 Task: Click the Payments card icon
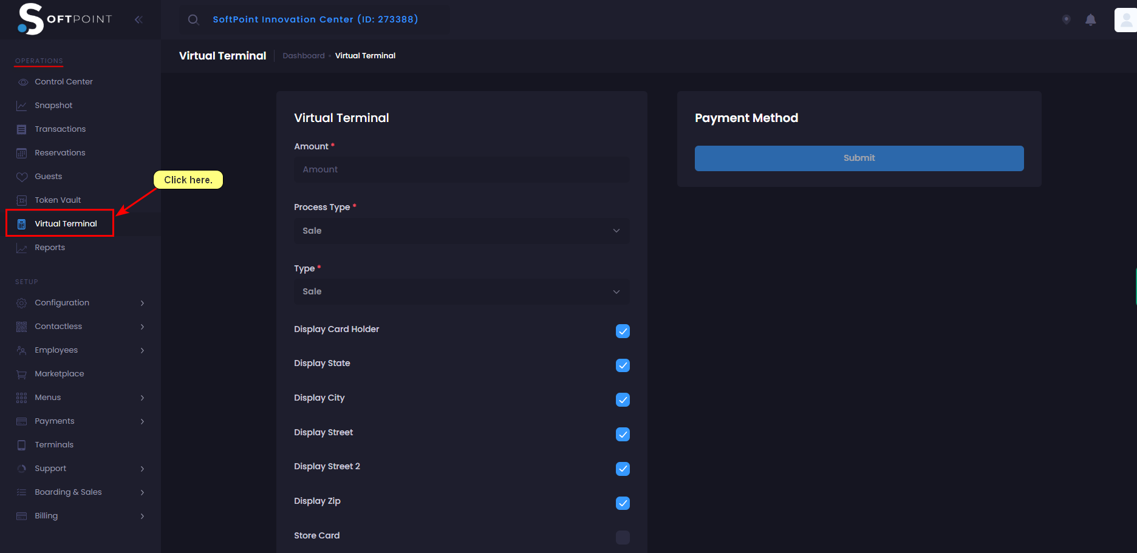click(22, 421)
